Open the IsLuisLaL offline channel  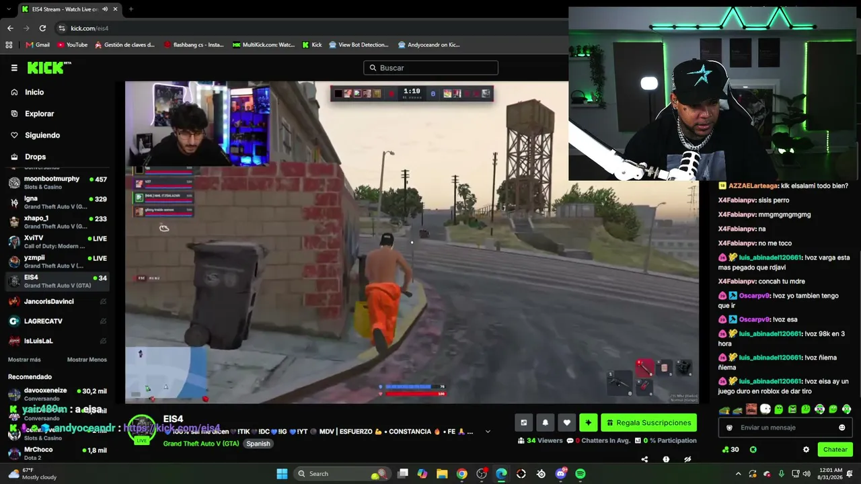click(58, 341)
